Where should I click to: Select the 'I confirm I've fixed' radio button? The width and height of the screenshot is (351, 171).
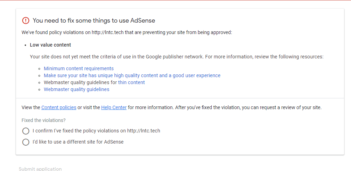tap(26, 131)
